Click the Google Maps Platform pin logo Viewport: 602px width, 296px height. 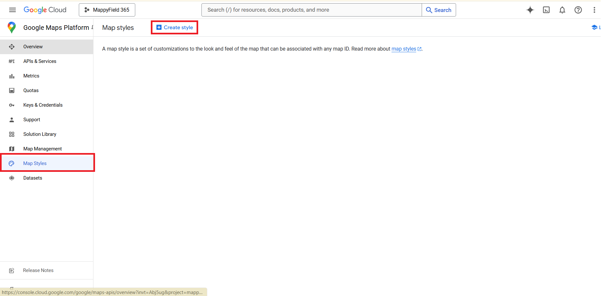12,28
